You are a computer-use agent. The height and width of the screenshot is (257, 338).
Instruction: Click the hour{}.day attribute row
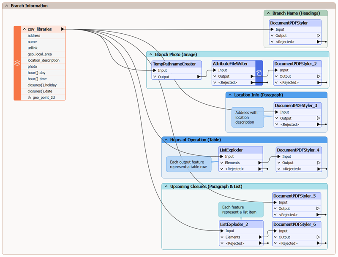pyautogui.click(x=43, y=73)
